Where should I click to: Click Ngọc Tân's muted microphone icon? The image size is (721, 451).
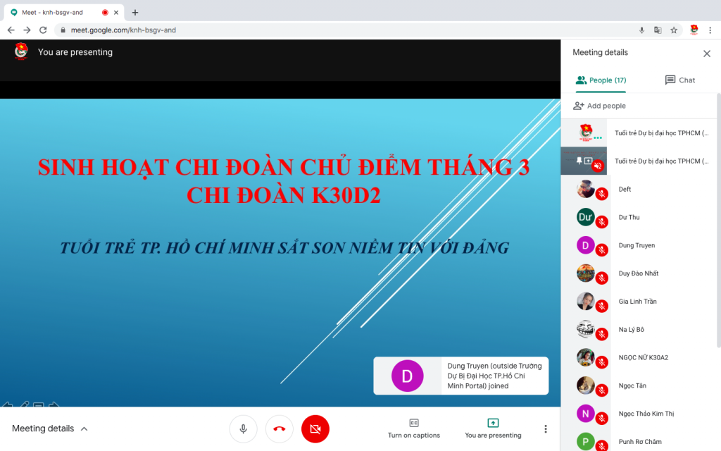[602, 390]
